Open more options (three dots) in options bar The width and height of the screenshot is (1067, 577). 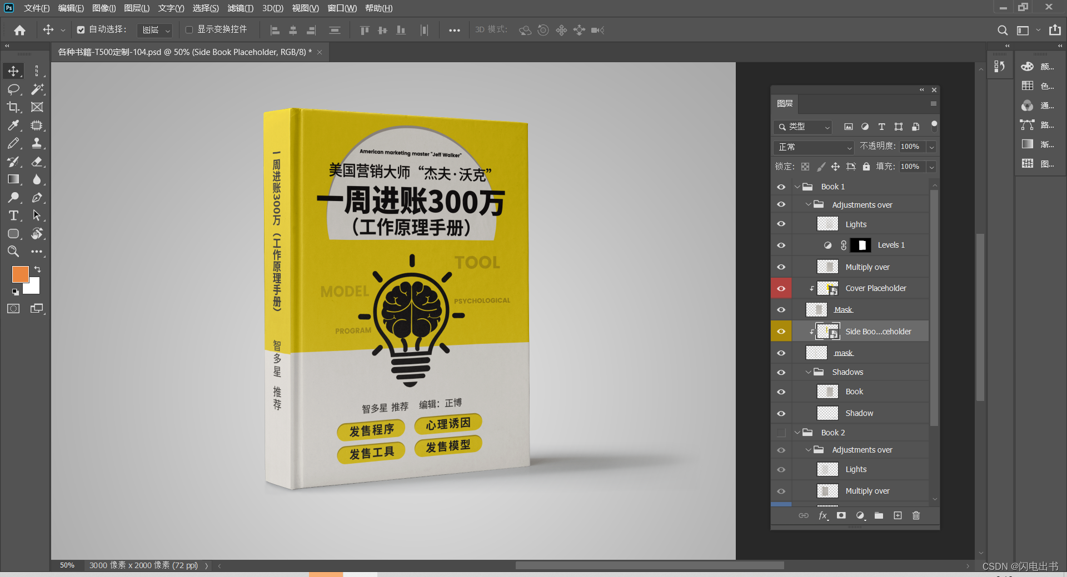[x=454, y=31]
